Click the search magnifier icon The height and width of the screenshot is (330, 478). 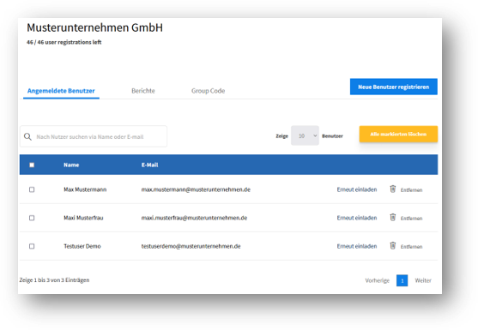[x=27, y=136]
